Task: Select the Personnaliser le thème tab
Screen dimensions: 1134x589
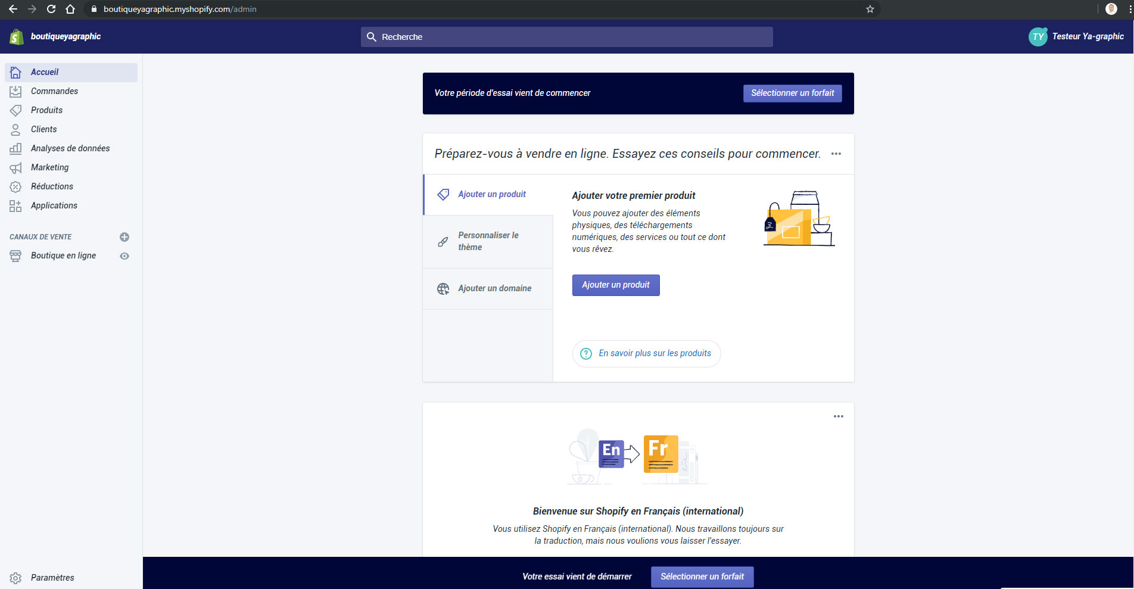Action: [488, 241]
